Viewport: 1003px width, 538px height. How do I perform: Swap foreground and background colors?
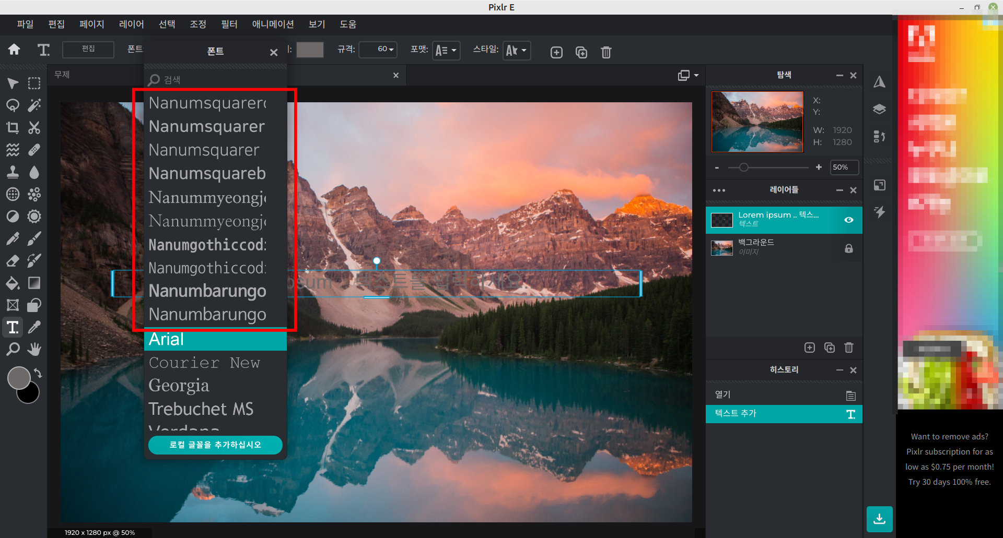[38, 373]
